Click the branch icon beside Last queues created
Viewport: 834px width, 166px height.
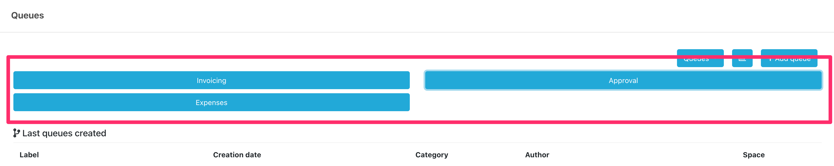(x=16, y=133)
